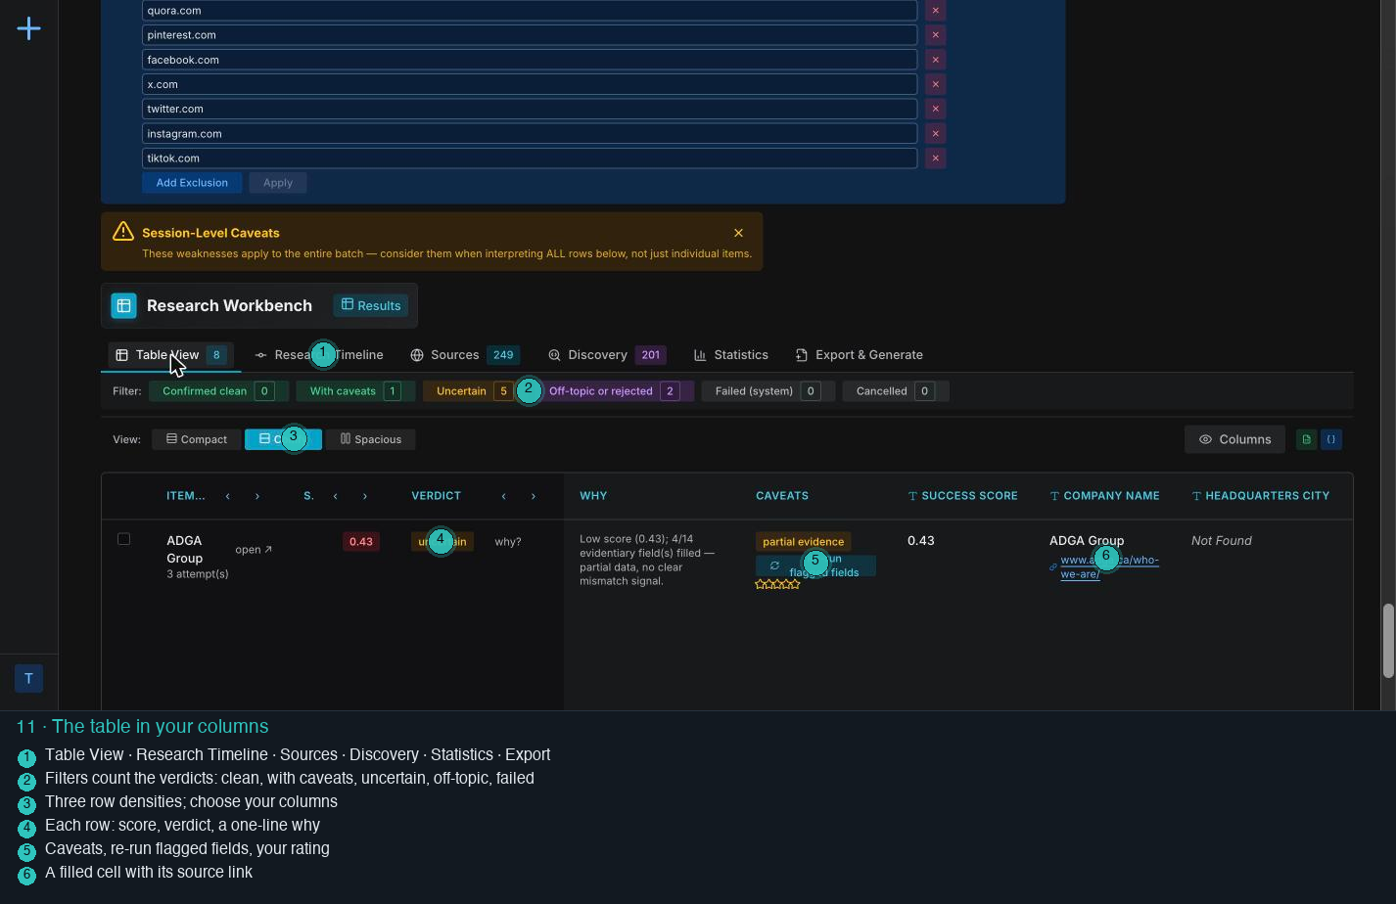Click the plus icon in left sidebar
The width and height of the screenshot is (1396, 904).
coord(28,28)
